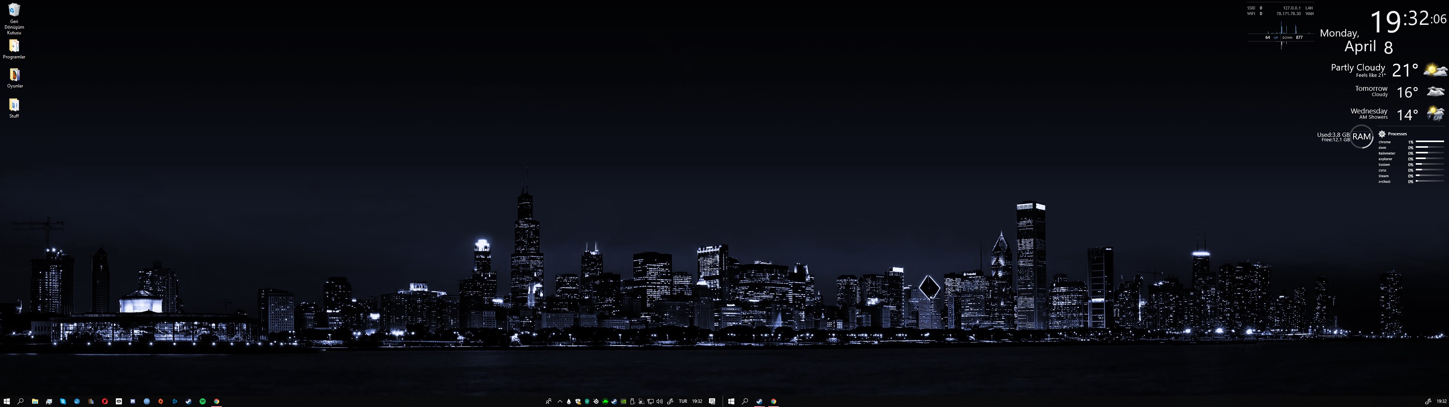Open Spotify from the taskbar

(203, 401)
